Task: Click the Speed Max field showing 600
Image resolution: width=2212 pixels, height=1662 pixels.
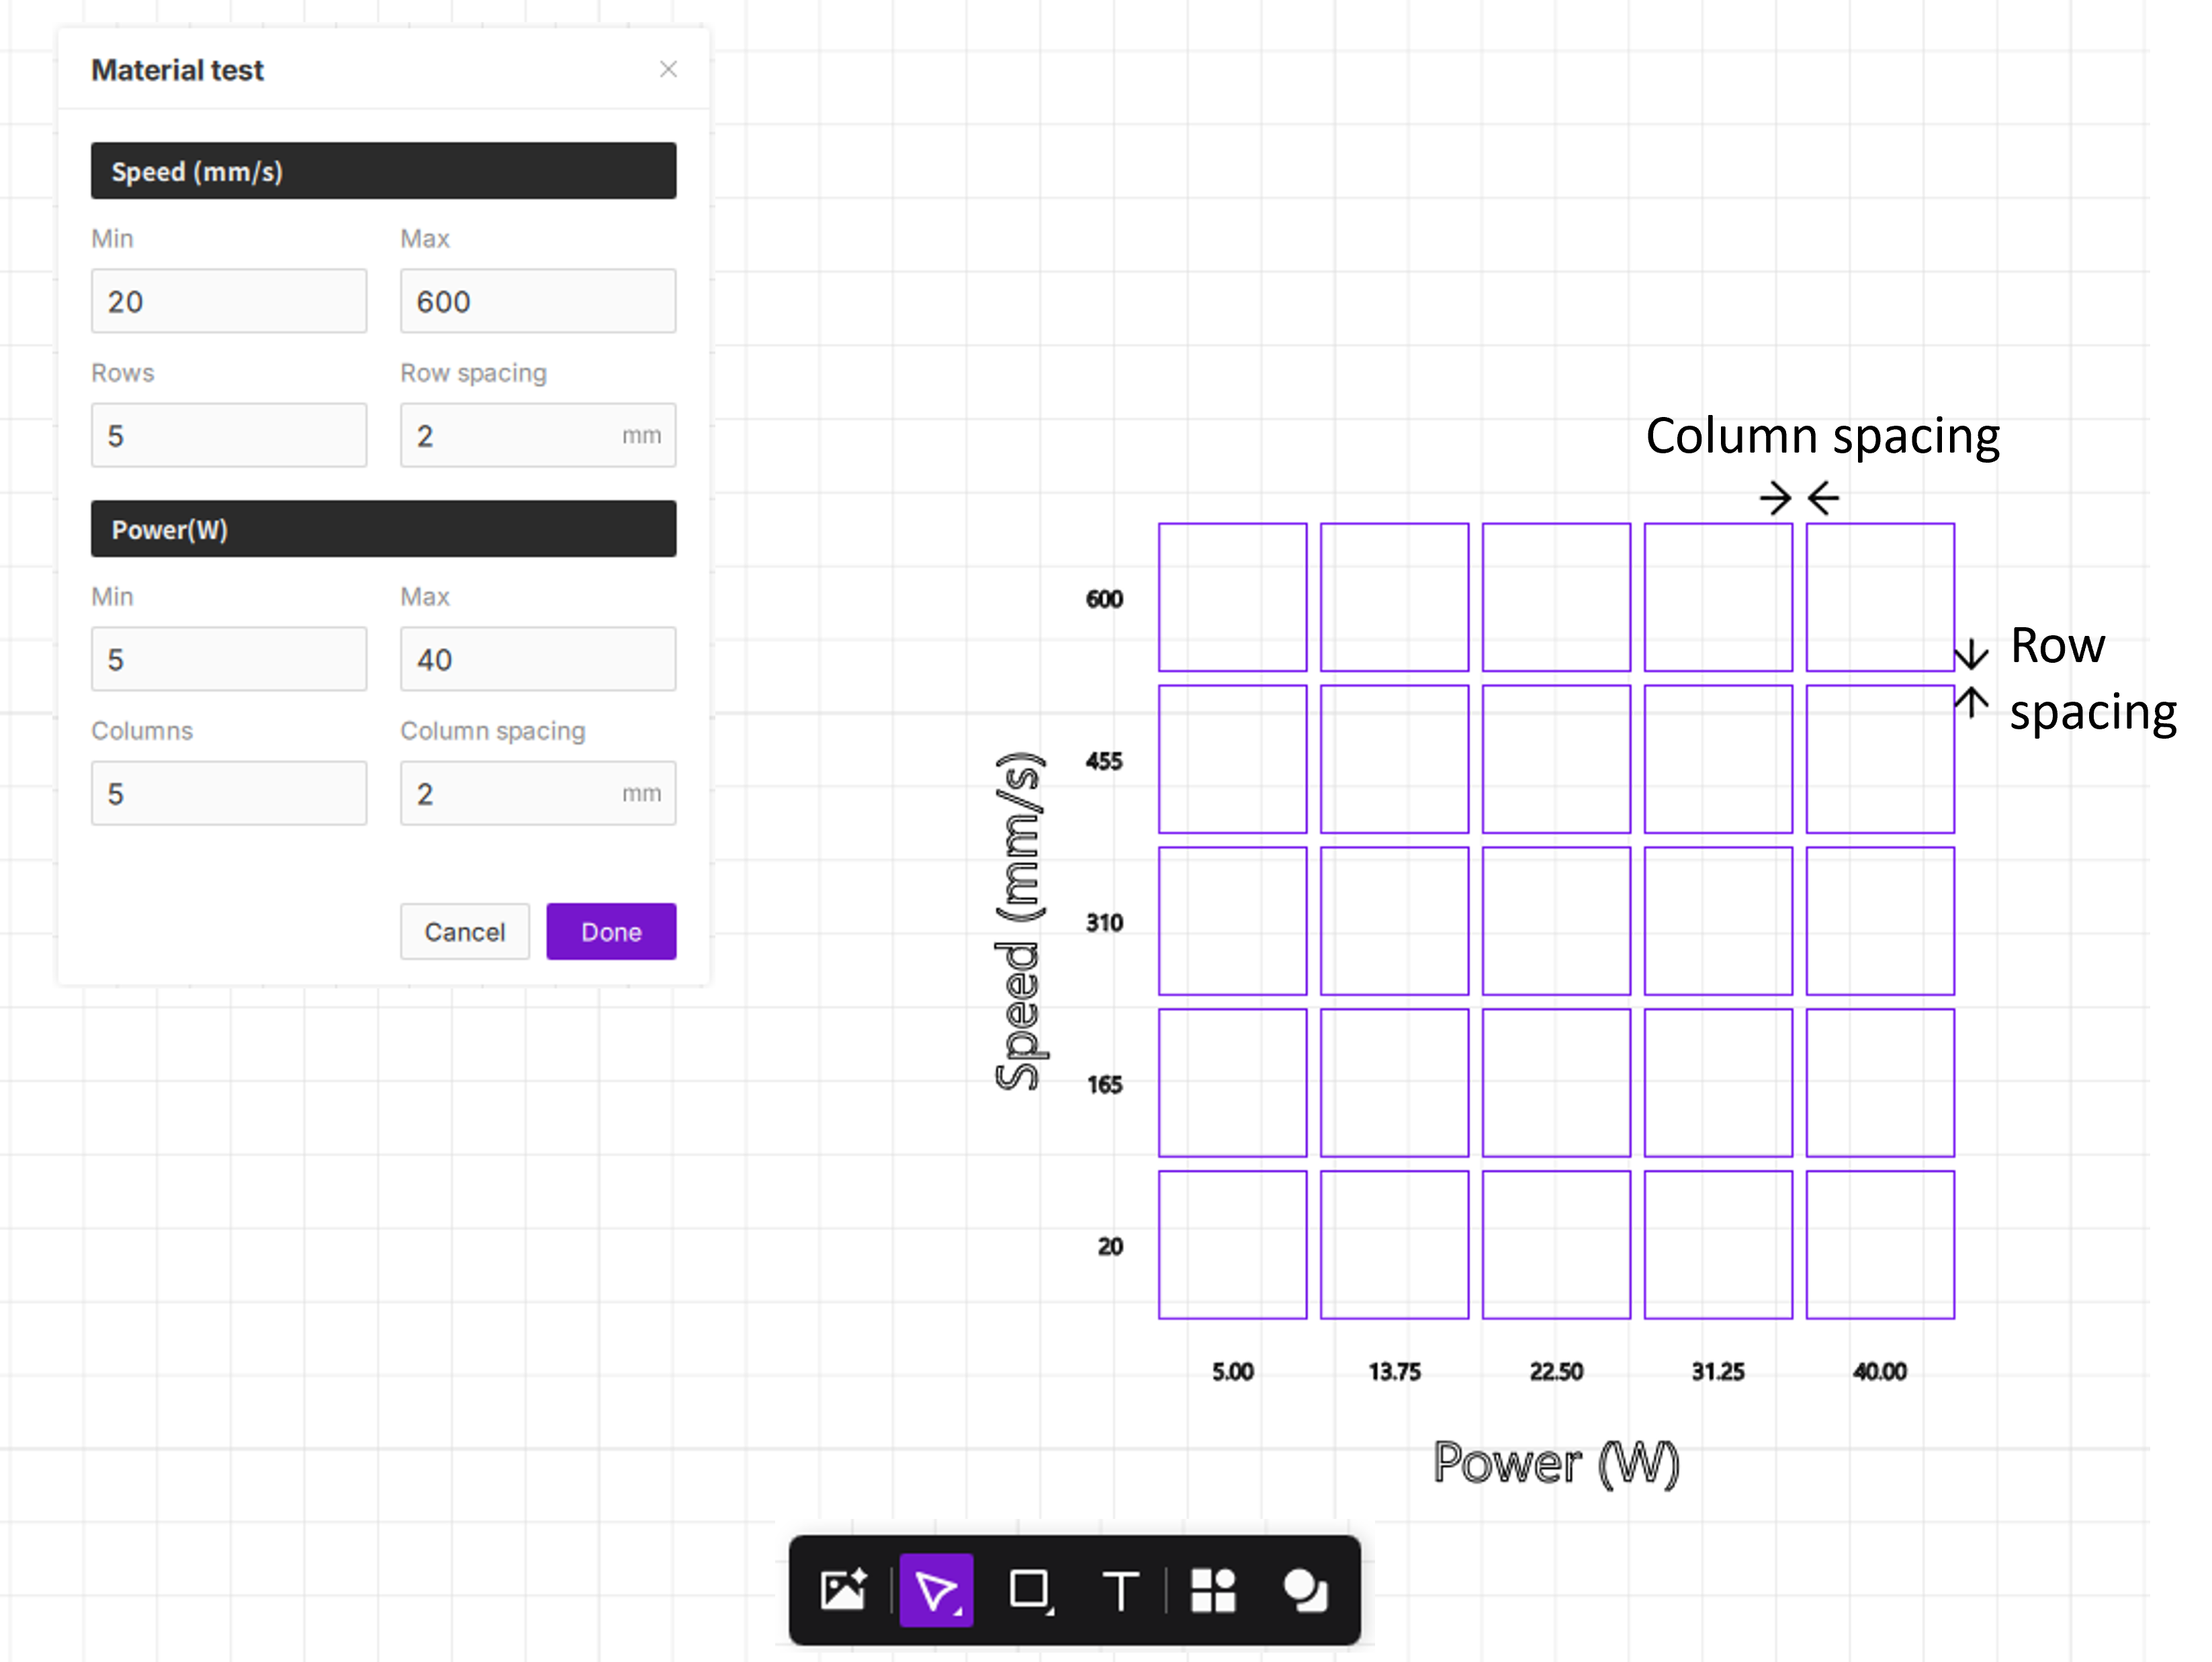Action: [x=537, y=301]
